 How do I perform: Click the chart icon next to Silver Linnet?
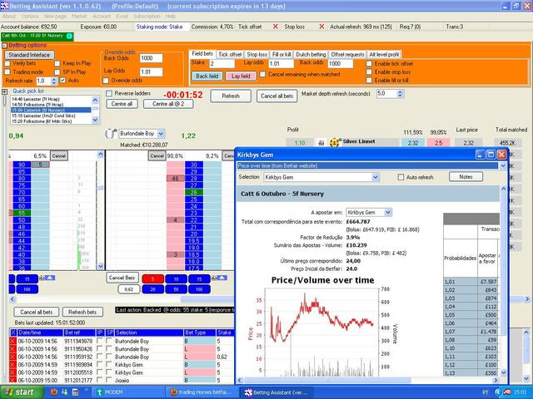tap(321, 143)
